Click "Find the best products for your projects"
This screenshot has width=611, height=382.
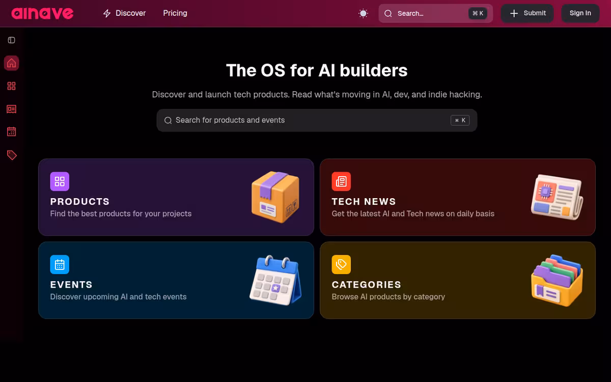point(121,213)
